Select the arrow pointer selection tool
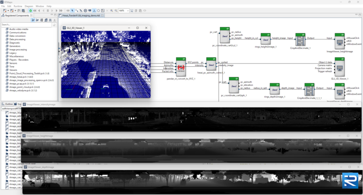Image resolution: width=363 pixels, height=195 pixels. [x=72, y=10]
